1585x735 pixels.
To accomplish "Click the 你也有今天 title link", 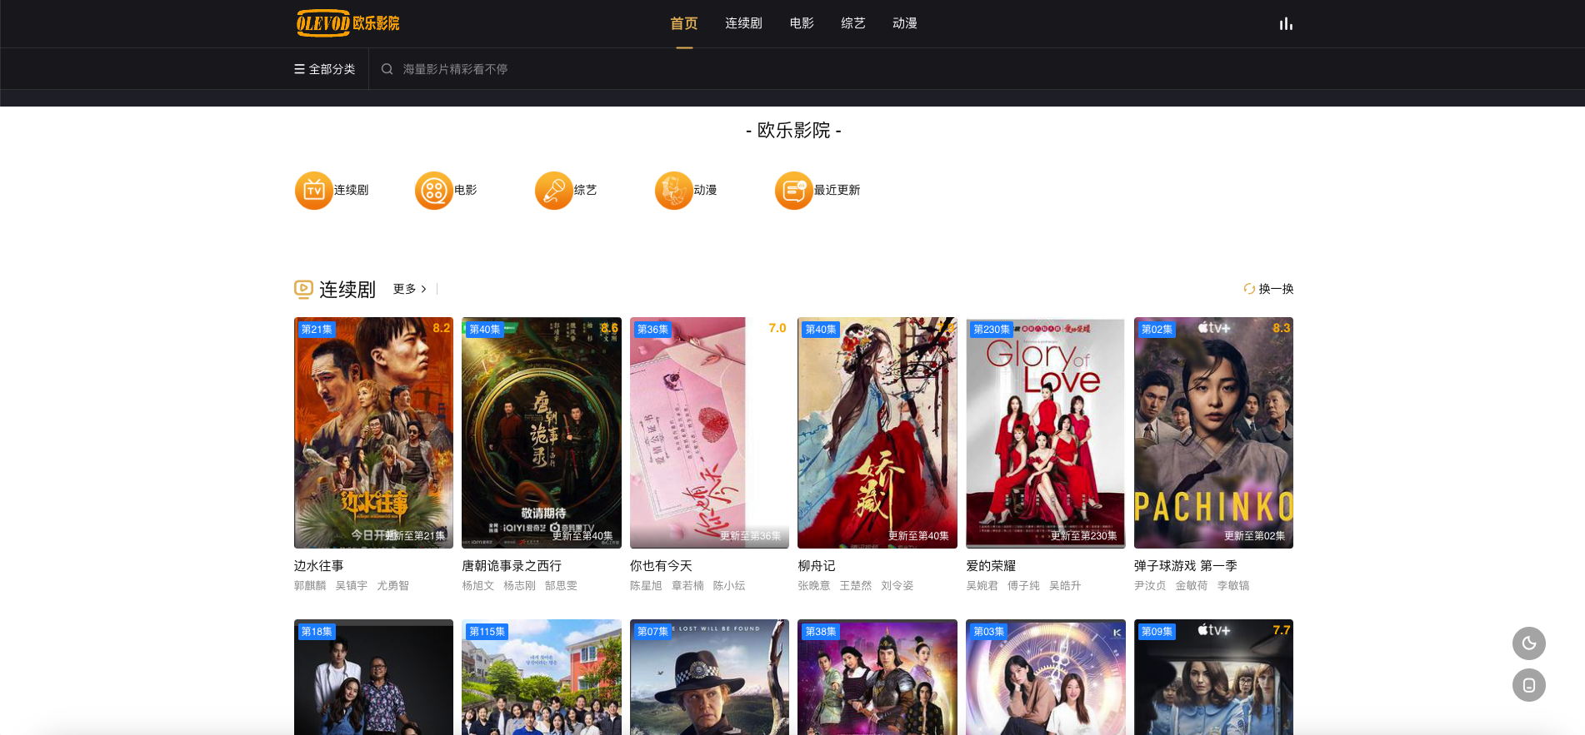I will click(x=661, y=566).
